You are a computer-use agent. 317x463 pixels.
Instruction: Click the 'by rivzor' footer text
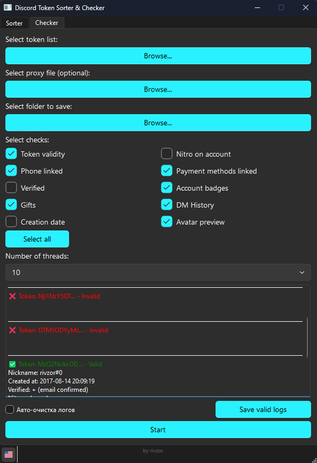pyautogui.click(x=153, y=451)
